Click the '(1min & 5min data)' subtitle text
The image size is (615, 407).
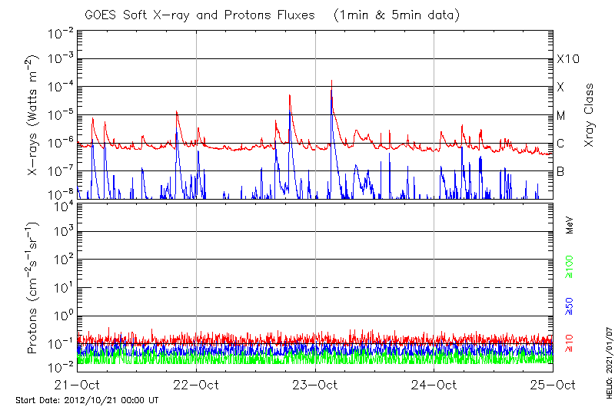point(393,15)
